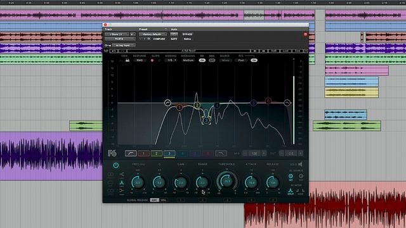Toggle the MAX hold Off switch
The width and height of the screenshot is (406, 228).
[212, 60]
